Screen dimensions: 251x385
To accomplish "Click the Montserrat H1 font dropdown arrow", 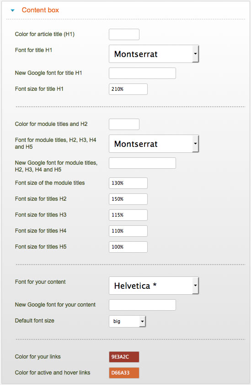I will click(195, 54).
